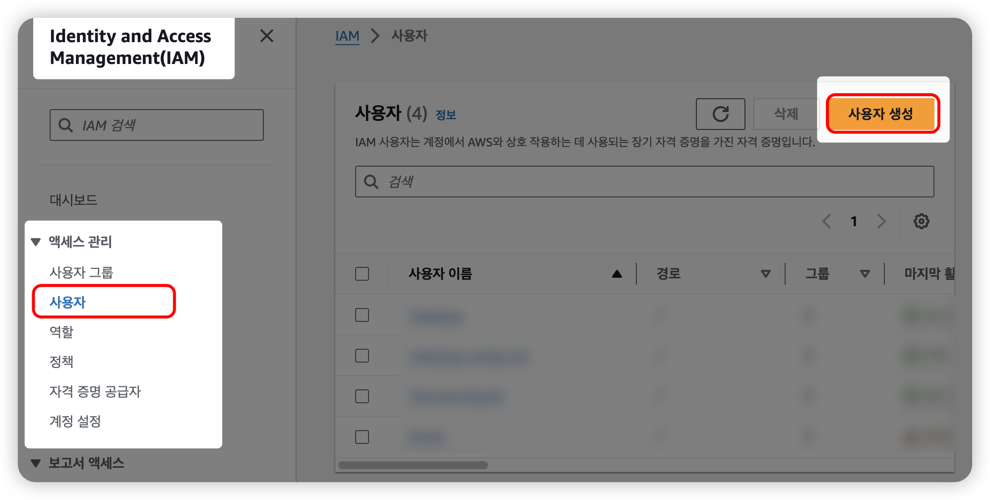
Task: Click the breadcrumb chevron after IAM
Action: (375, 36)
